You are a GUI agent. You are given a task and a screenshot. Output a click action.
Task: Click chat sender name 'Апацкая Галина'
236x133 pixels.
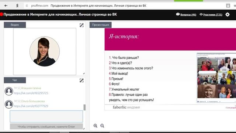[31, 88]
